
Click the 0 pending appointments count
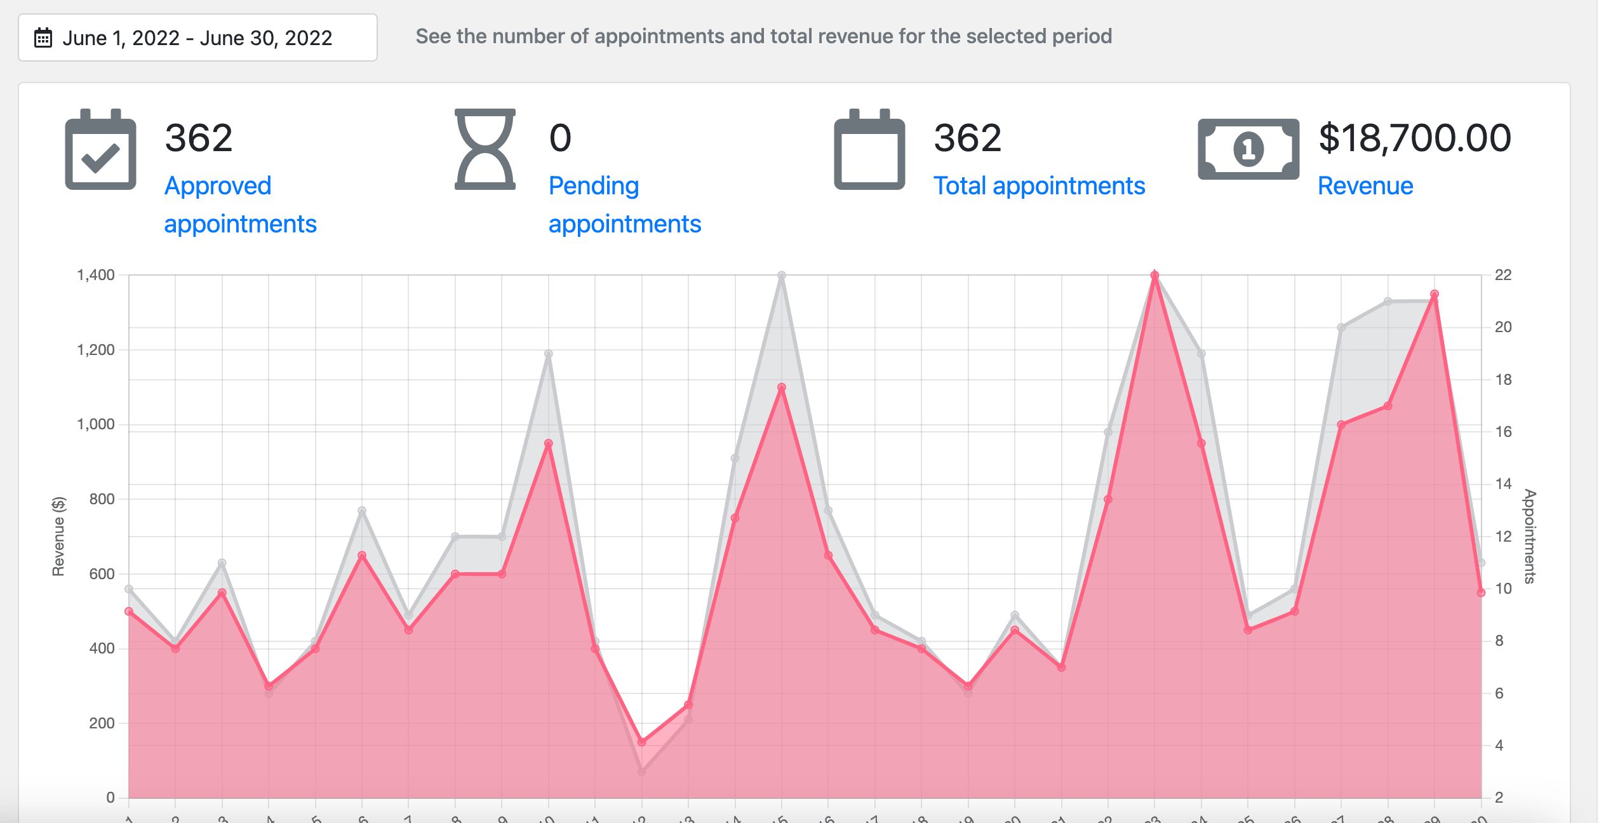click(560, 138)
